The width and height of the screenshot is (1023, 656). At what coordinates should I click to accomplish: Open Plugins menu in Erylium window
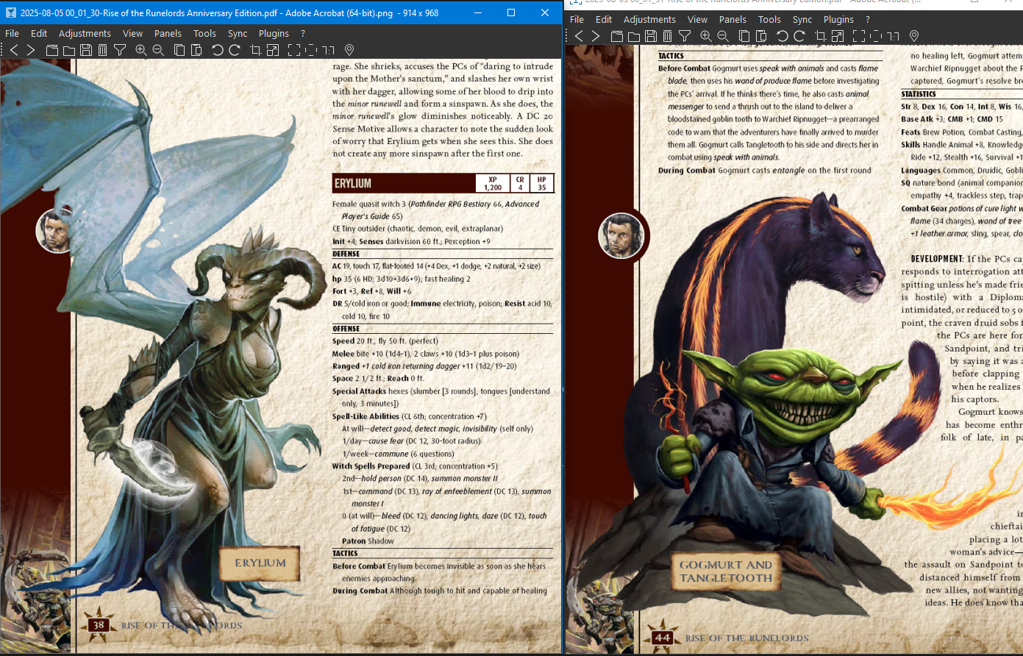[x=274, y=33]
